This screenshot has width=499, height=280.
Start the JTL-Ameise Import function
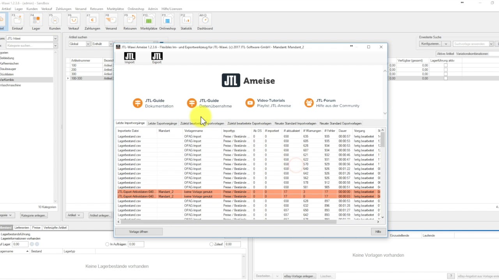[129, 58]
